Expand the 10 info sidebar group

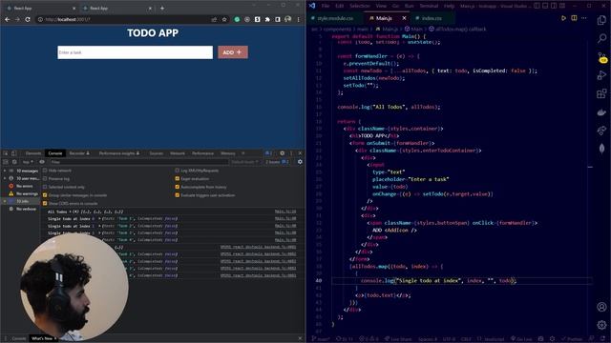pyautogui.click(x=5, y=201)
